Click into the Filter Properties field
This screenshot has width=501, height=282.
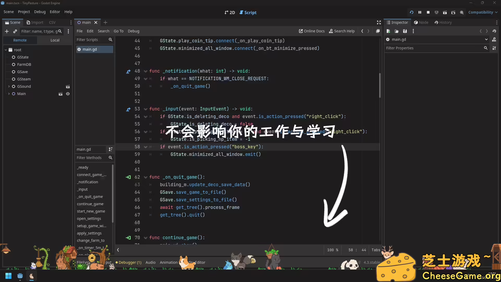coord(433,48)
